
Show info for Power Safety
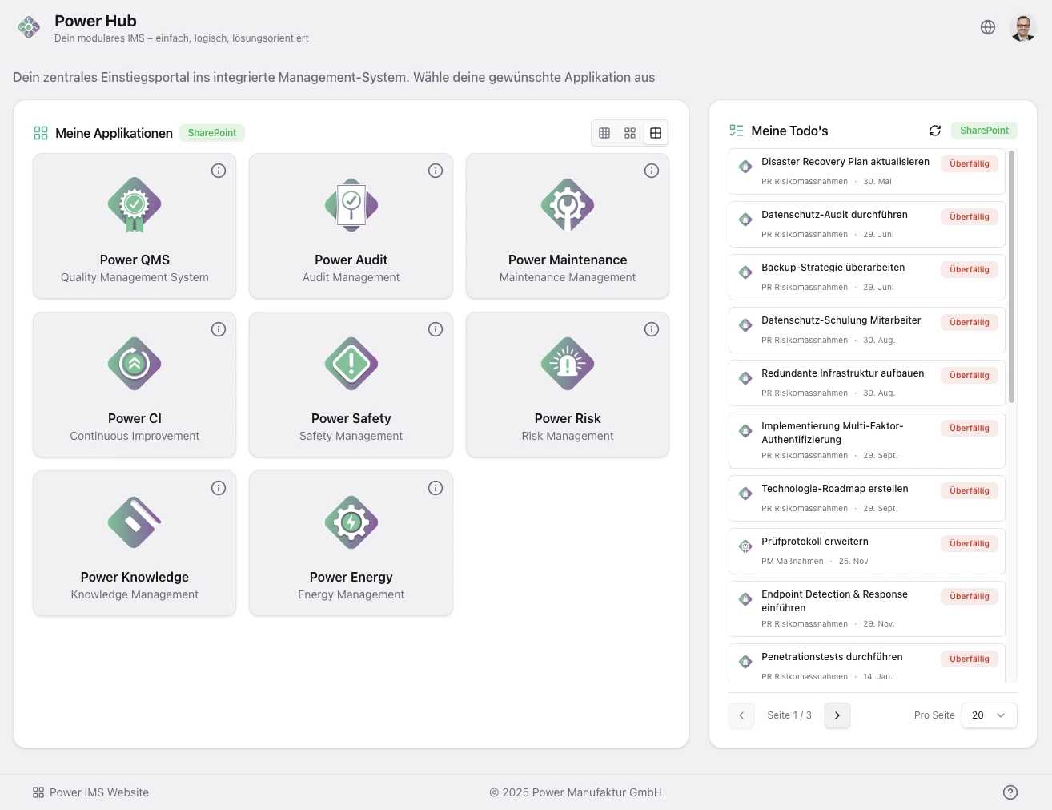point(436,329)
